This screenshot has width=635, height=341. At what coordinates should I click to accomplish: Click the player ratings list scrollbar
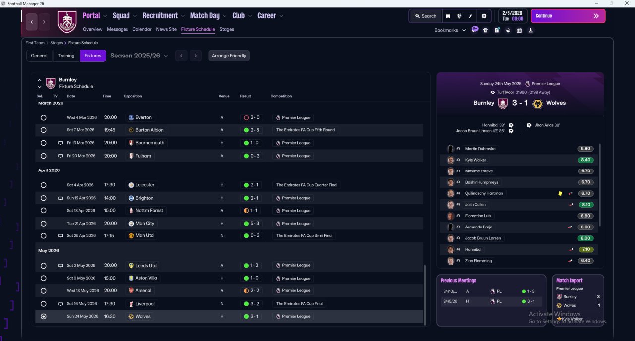600,184
